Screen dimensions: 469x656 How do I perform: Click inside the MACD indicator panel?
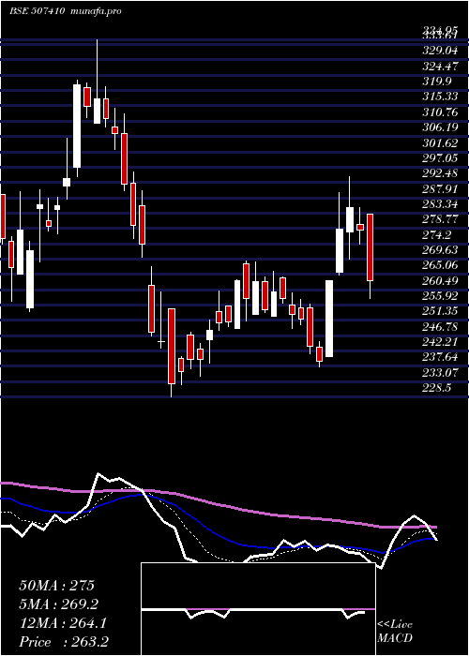(258, 609)
